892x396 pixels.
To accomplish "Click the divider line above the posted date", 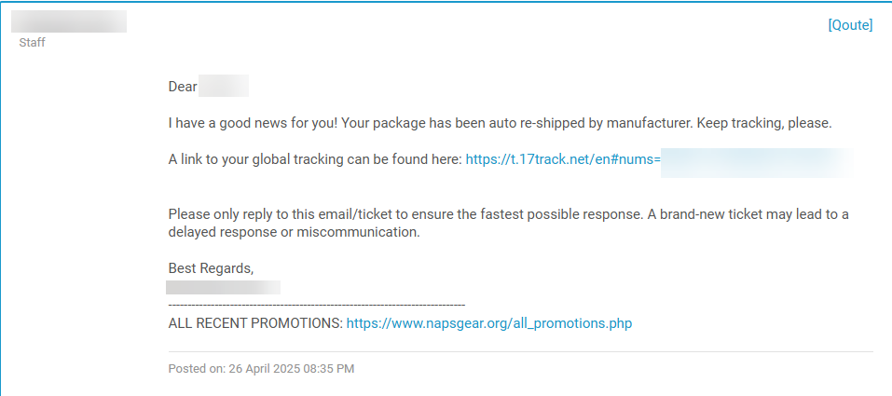I will (520, 352).
